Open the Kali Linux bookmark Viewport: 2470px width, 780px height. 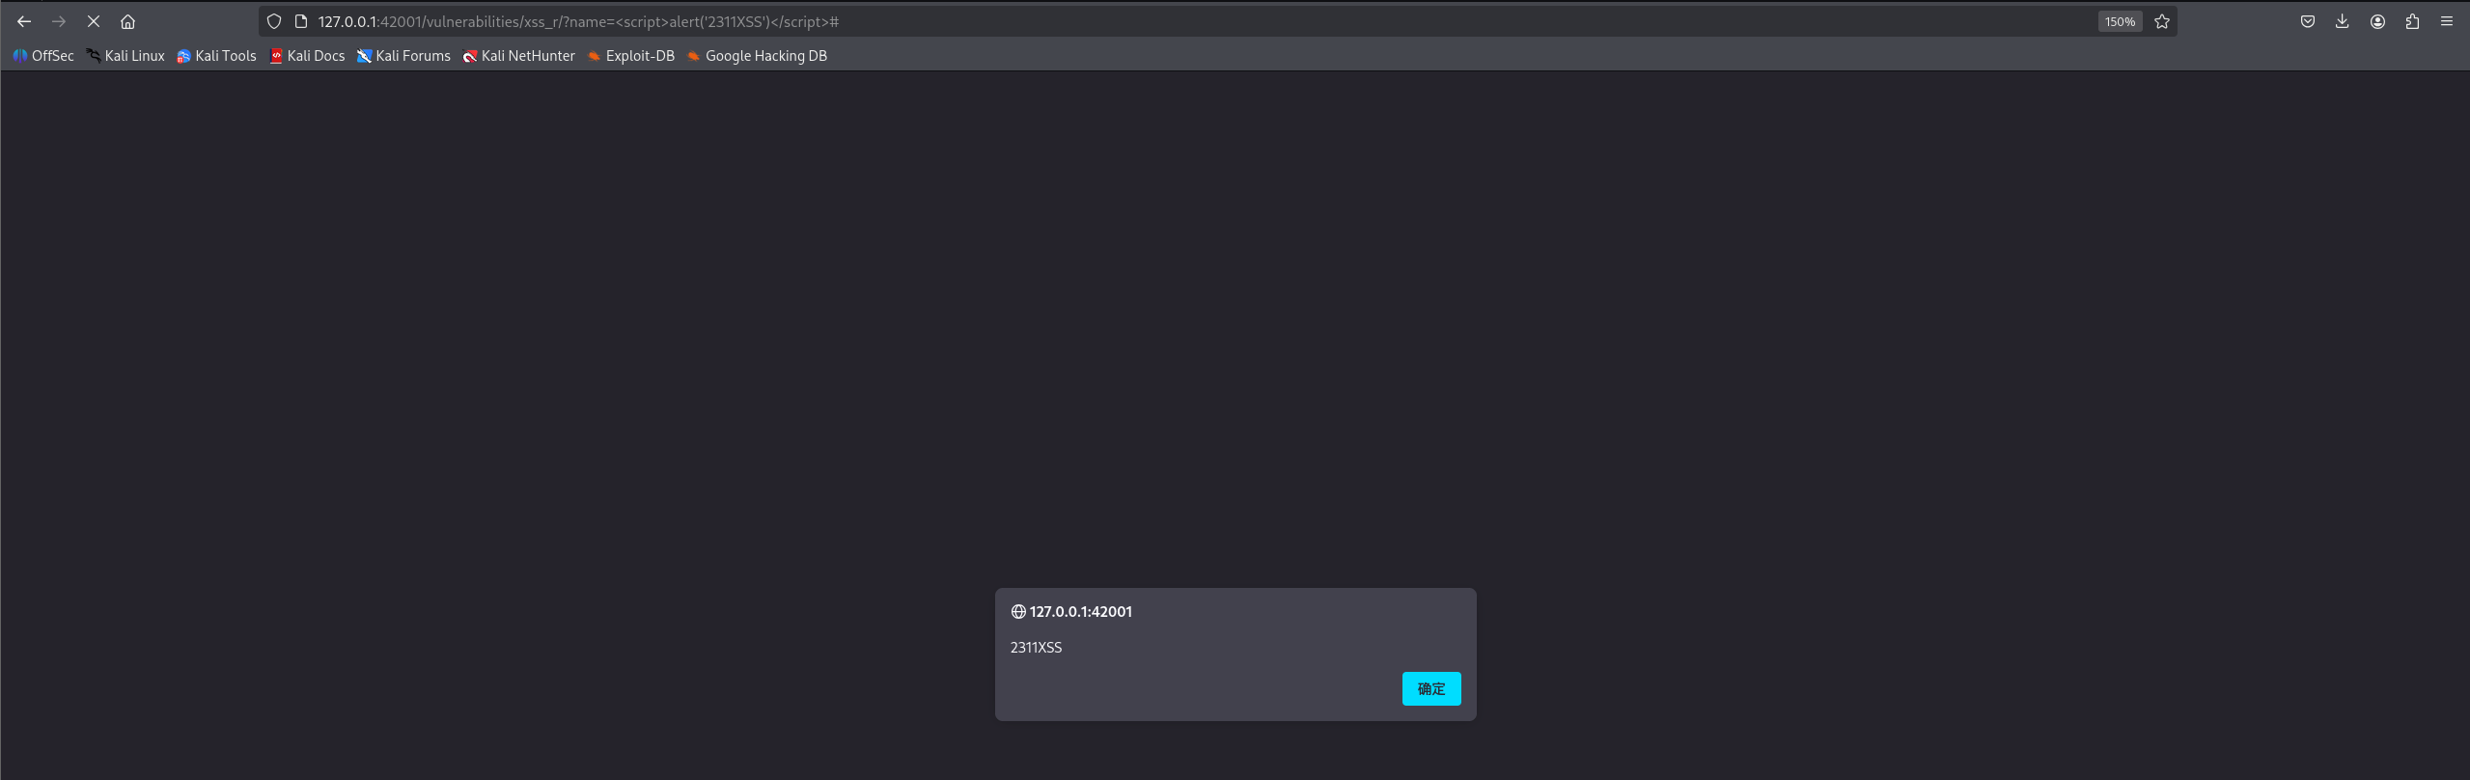click(126, 56)
